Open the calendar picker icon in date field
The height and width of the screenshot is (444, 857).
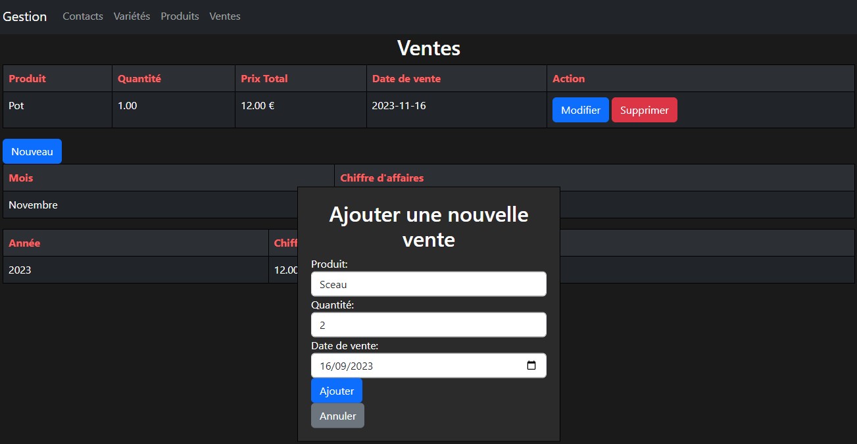pos(531,366)
